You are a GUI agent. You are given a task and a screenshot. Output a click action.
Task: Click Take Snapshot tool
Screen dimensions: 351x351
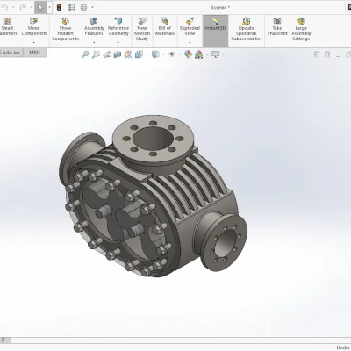[277, 26]
